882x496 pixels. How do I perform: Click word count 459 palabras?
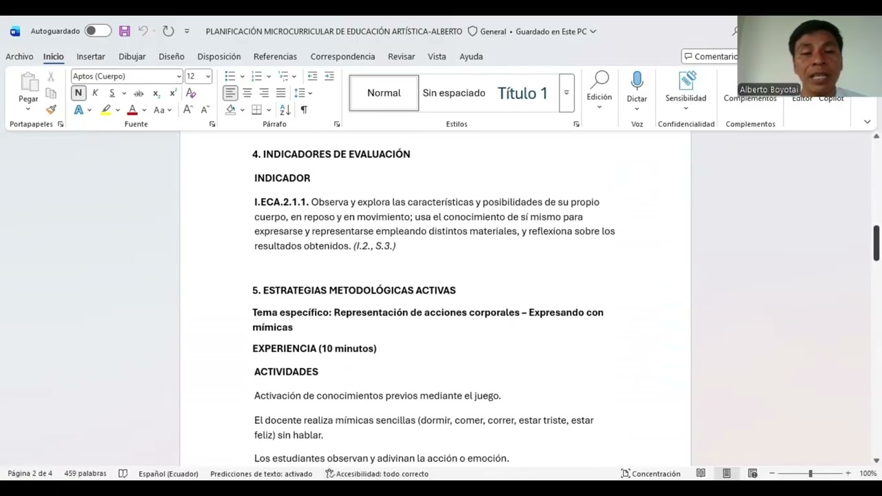85,473
